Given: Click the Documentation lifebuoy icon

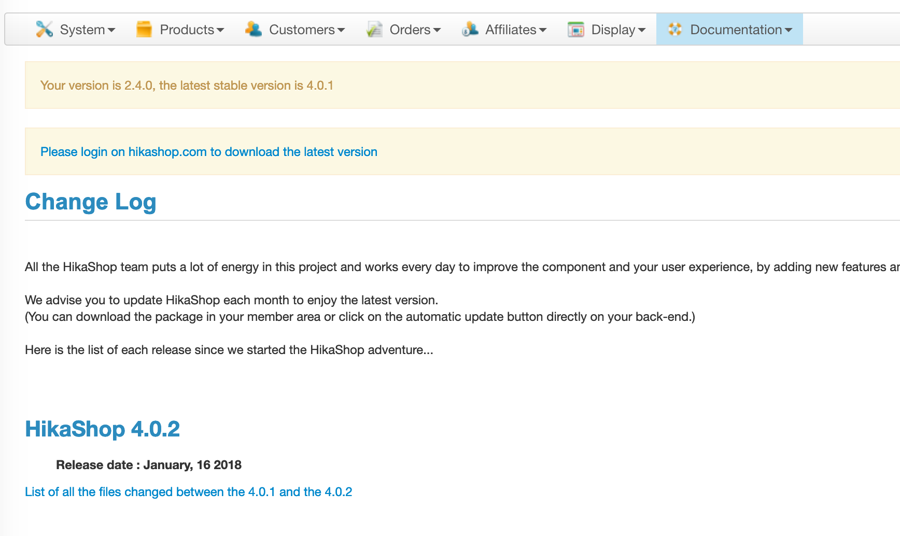Looking at the screenshot, I should click(x=674, y=29).
